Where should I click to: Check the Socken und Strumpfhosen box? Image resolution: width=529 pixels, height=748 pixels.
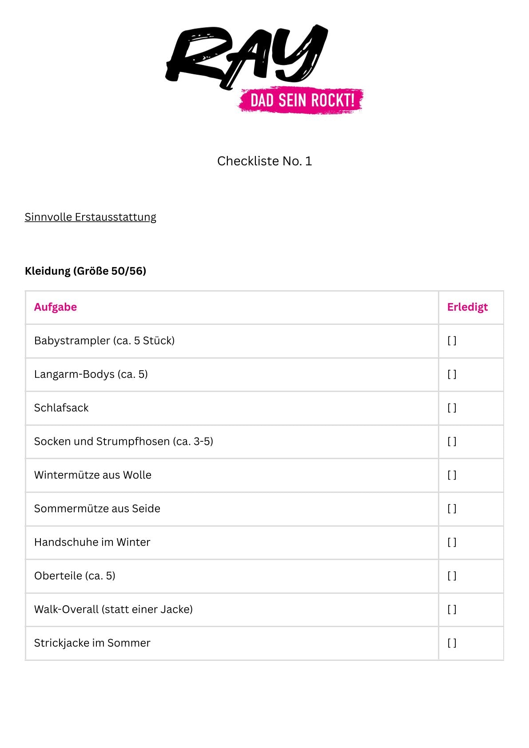[452, 442]
